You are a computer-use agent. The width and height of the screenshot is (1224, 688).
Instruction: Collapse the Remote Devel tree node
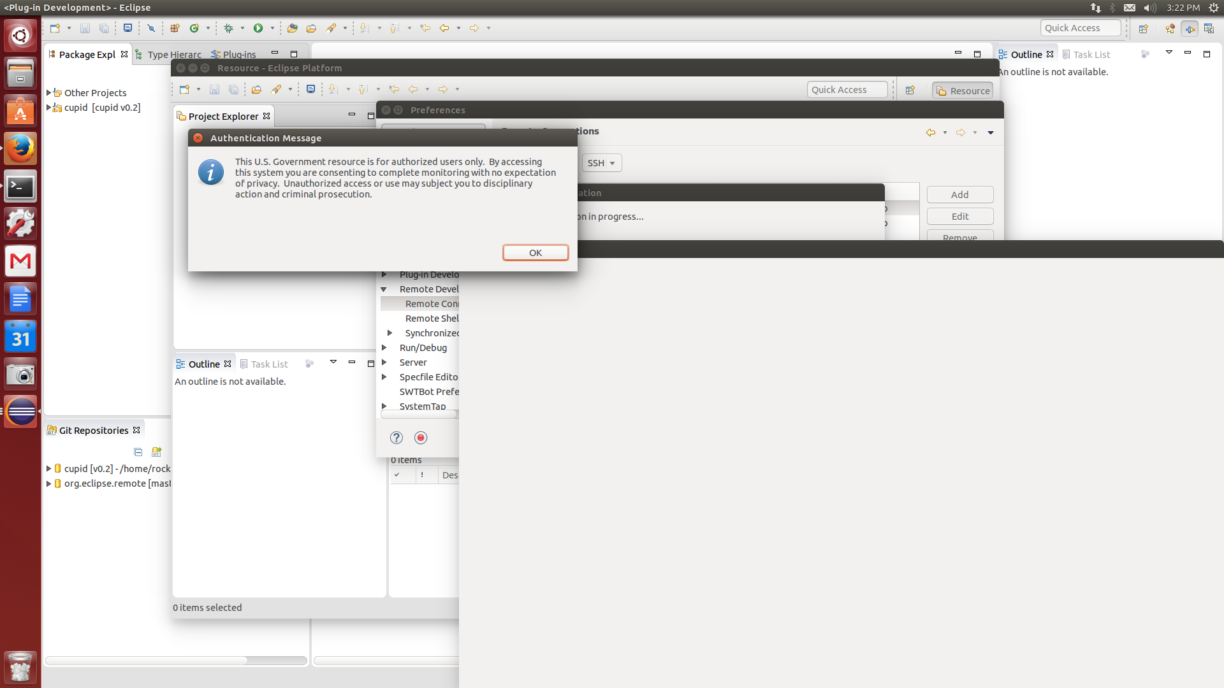pos(384,289)
